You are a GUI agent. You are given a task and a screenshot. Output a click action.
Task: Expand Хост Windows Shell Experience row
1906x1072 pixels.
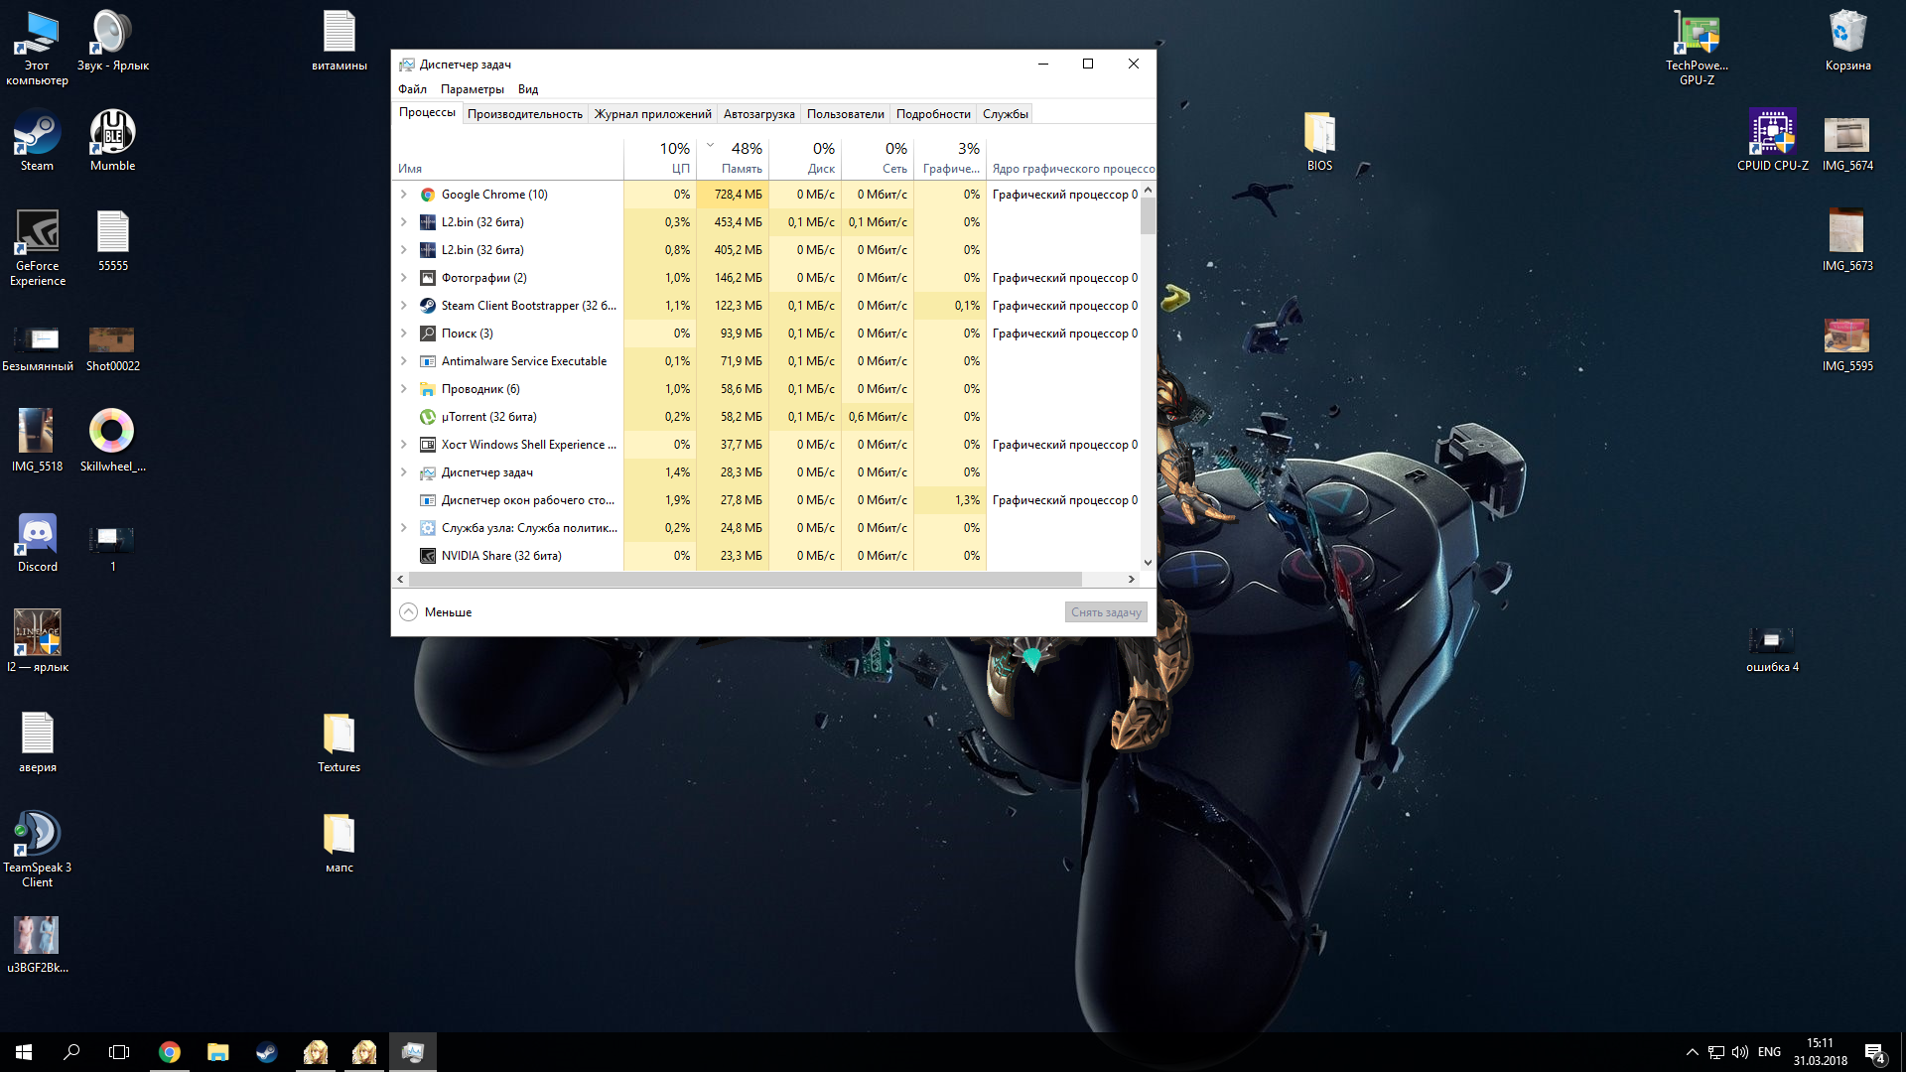pyautogui.click(x=404, y=445)
